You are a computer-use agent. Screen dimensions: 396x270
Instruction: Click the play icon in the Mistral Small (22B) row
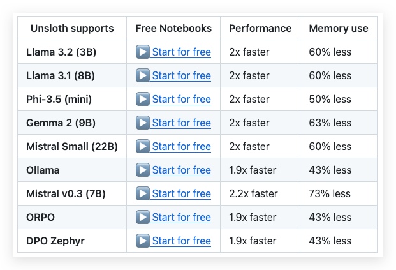click(143, 146)
